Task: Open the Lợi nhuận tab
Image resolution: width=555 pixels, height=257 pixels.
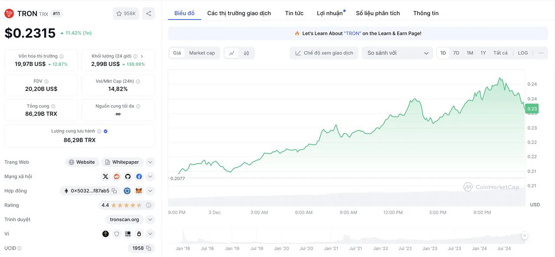Action: tap(330, 13)
